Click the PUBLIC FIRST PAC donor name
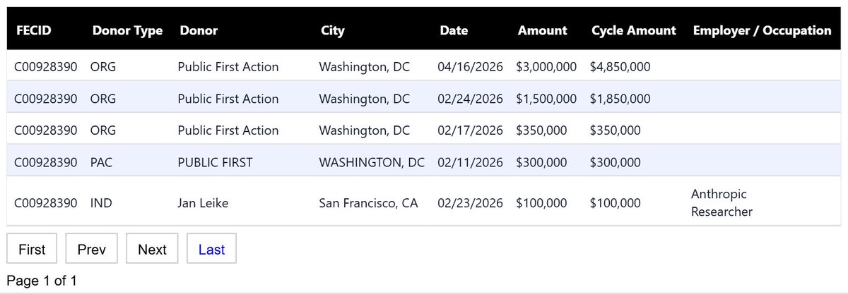 click(215, 162)
